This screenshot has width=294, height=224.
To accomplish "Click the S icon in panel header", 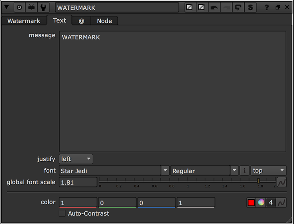I will pos(250,7).
